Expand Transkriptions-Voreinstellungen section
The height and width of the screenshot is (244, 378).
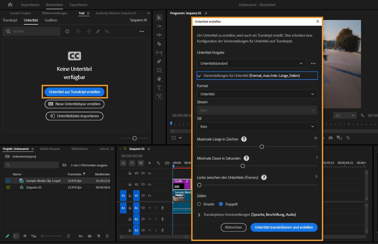coord(199,215)
